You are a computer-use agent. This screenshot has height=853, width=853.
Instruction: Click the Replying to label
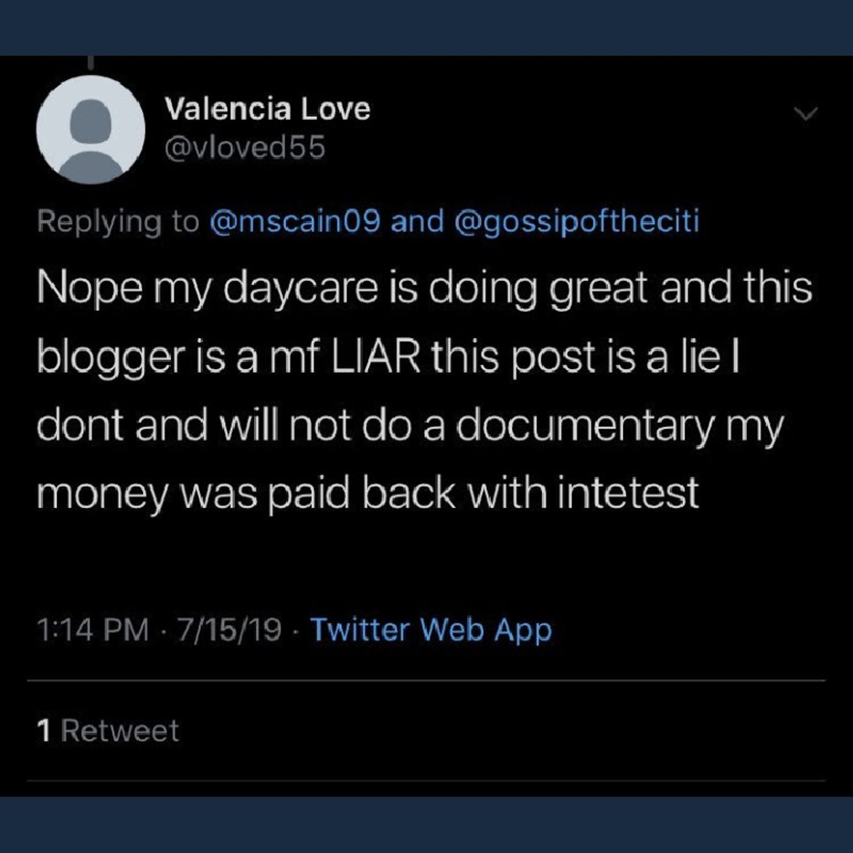coord(118,222)
